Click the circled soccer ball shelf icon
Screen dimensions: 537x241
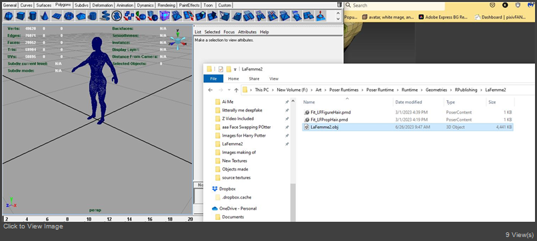click(117, 16)
